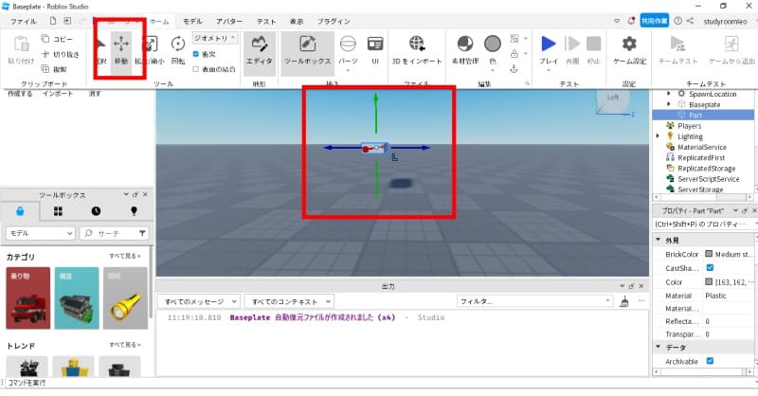
Task: Click the 3D をインポート globe icon
Action: click(417, 44)
